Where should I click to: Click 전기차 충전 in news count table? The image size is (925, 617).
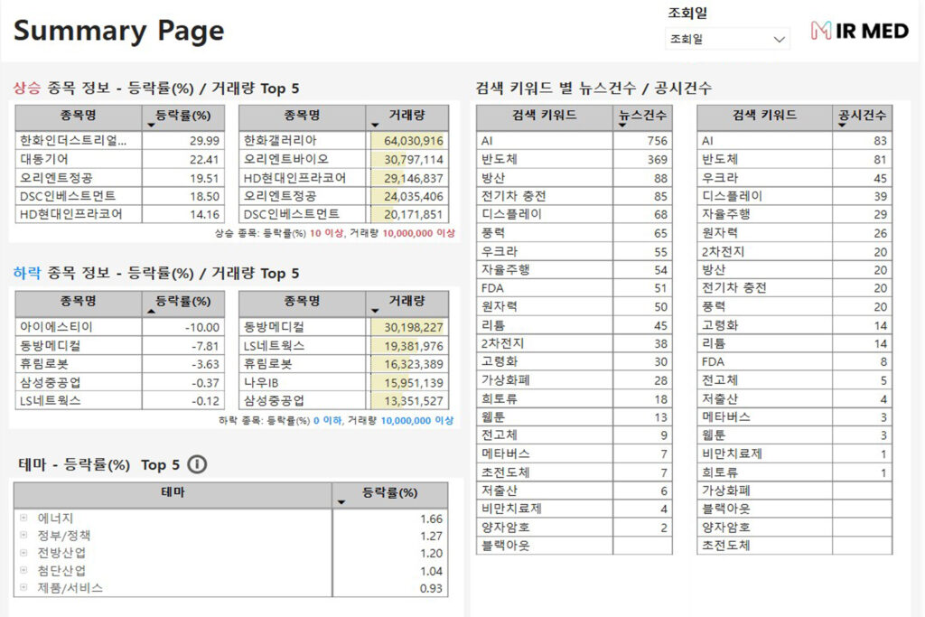coord(513,196)
